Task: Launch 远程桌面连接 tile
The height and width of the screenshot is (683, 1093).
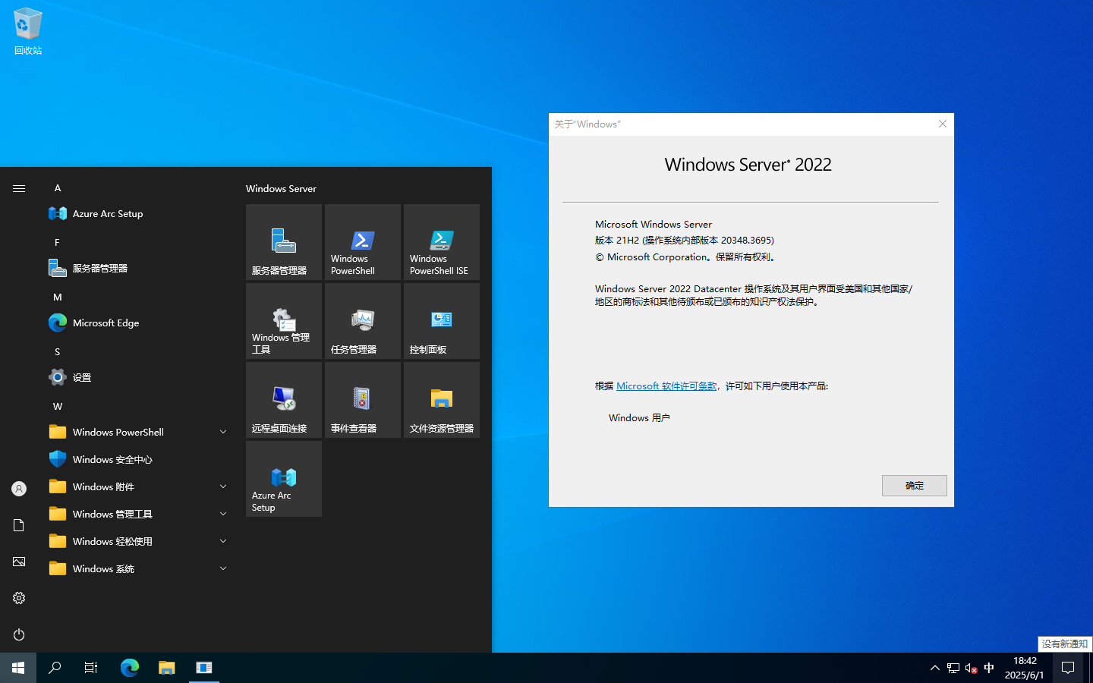Action: pyautogui.click(x=283, y=400)
